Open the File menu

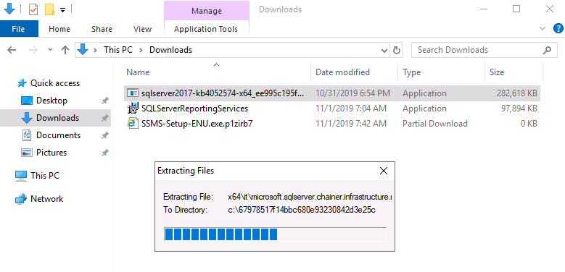point(18,29)
